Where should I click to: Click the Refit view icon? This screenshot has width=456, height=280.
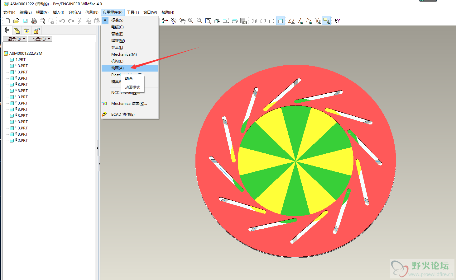pos(208,21)
